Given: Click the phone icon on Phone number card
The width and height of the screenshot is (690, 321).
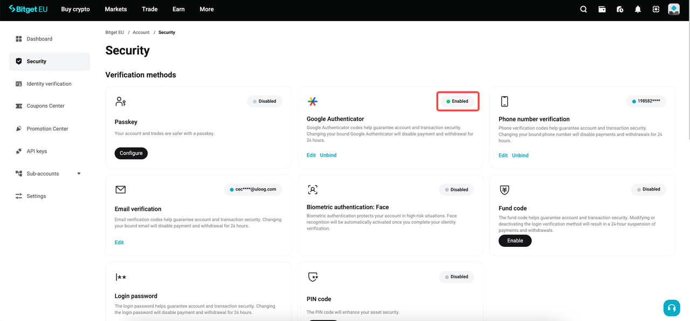Looking at the screenshot, I should coord(505,101).
